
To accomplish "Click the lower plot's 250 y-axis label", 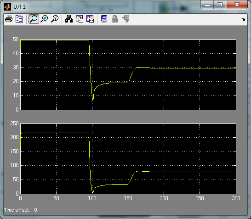I will [x=14, y=124].
